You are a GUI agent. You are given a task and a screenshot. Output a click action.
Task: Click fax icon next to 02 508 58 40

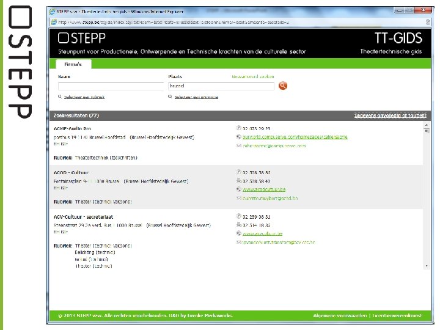239,180
